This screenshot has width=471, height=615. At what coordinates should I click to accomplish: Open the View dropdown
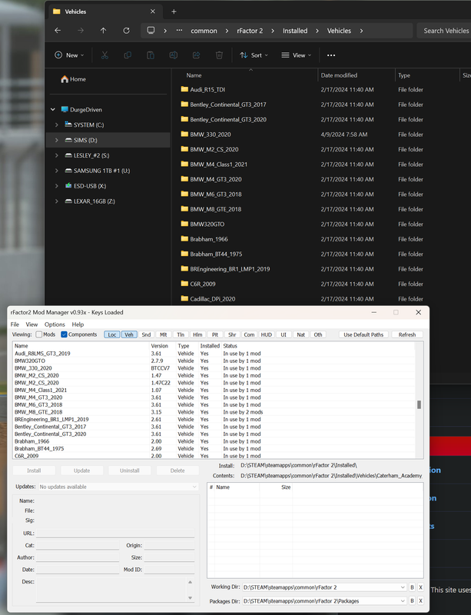(x=297, y=55)
